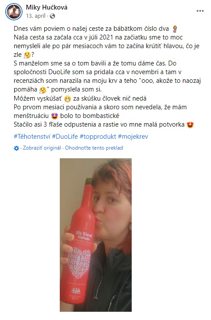Viewport: 211px width, 320px height.
Task: Click Ohodnoťte tento preklad link
Action: pos(94,148)
